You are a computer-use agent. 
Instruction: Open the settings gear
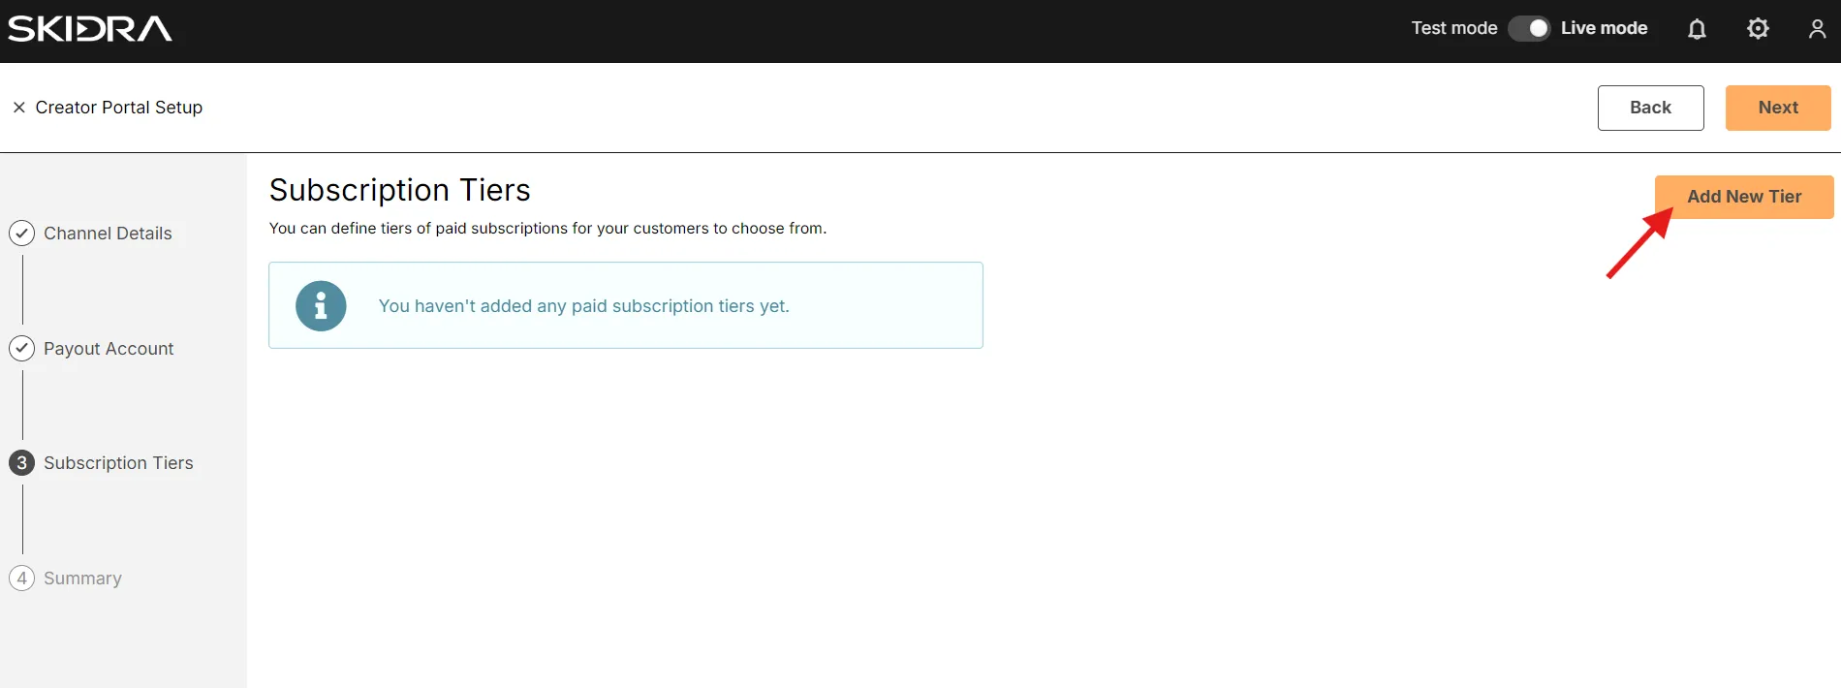pyautogui.click(x=1758, y=29)
